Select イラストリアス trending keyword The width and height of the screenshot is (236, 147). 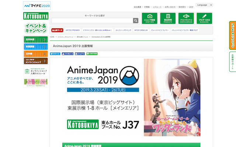click(x=97, y=30)
